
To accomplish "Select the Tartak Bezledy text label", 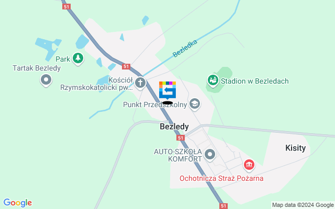I will tap(37, 68).
